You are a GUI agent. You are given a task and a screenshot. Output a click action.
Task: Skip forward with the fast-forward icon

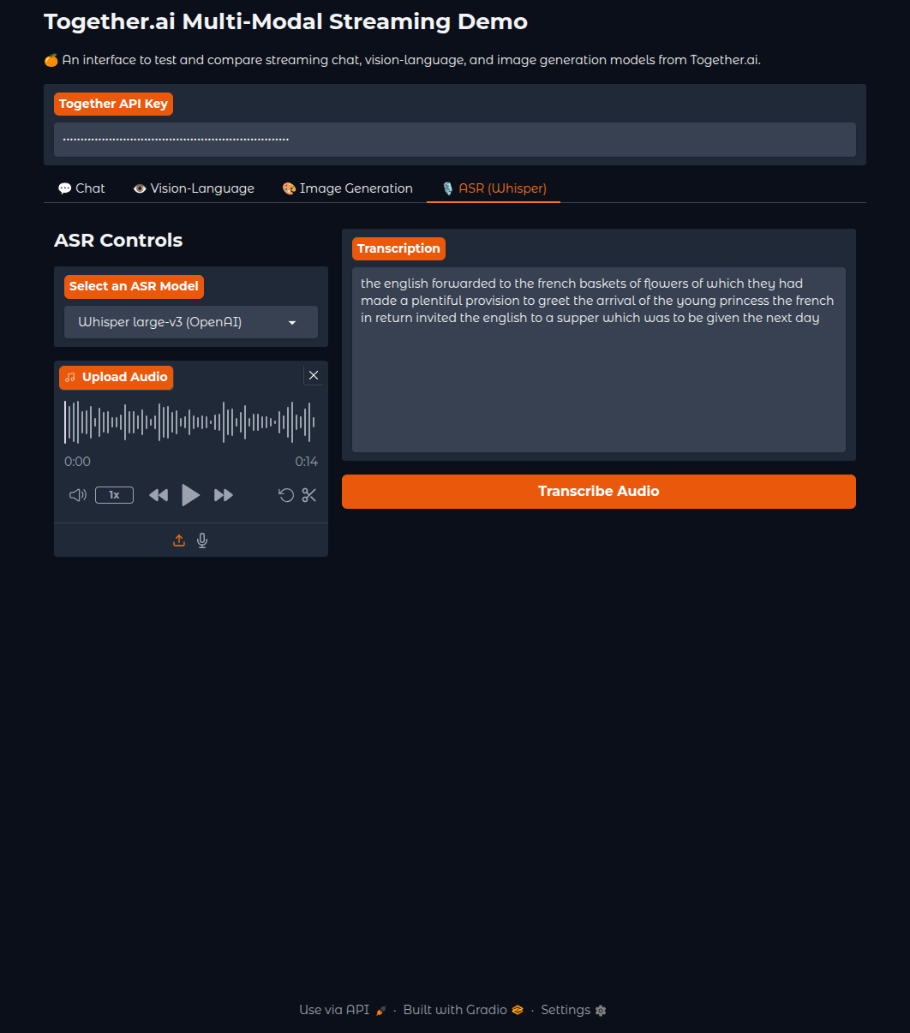224,495
